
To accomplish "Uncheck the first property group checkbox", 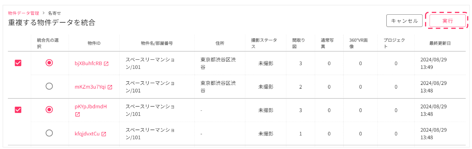I will [18, 63].
